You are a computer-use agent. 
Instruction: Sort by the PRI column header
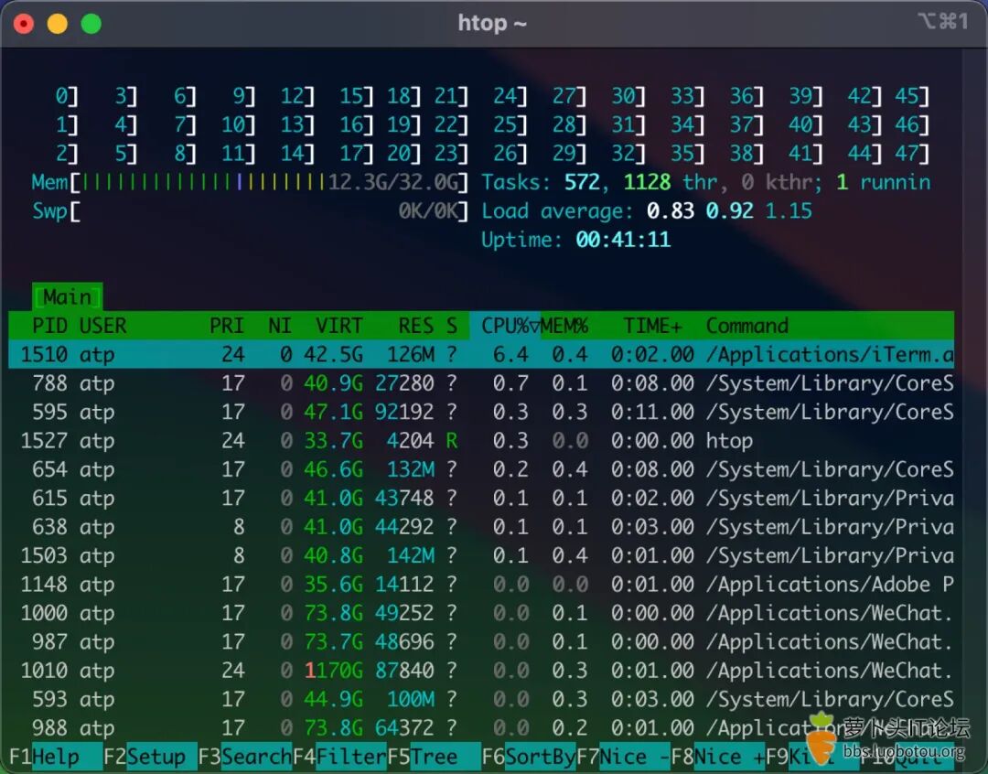click(x=226, y=325)
